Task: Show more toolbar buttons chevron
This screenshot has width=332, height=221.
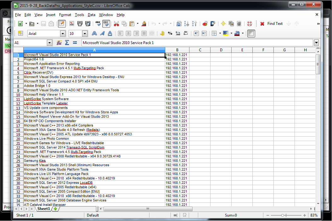Action: [318, 24]
